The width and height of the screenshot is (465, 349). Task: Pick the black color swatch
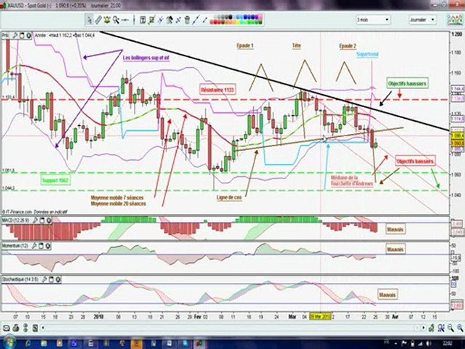230,17
